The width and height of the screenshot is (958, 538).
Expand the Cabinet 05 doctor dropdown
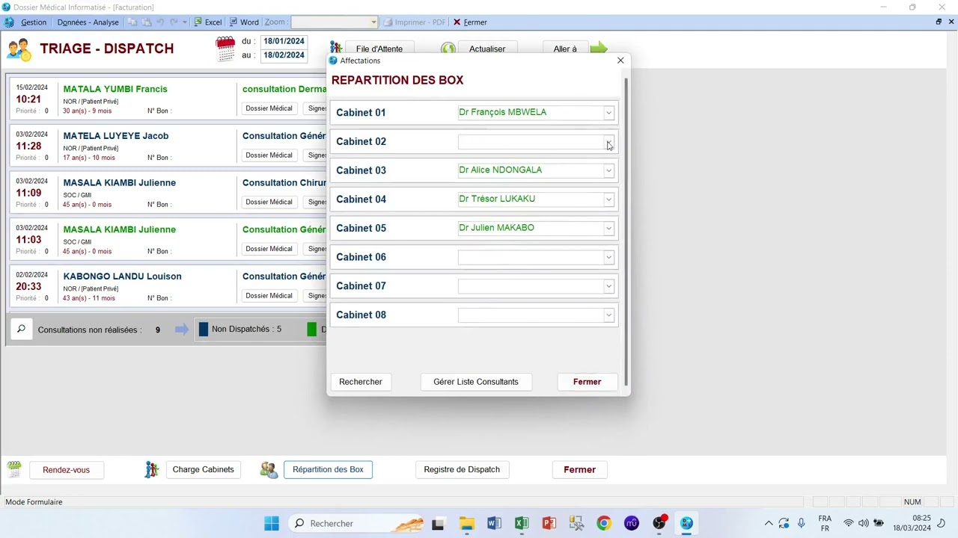(608, 229)
